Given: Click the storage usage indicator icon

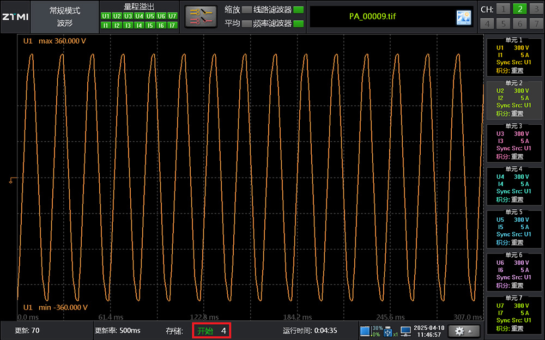Looking at the screenshot, I should pyautogui.click(x=365, y=331).
